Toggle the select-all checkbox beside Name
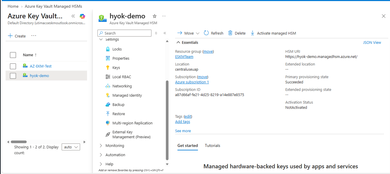390x174 pixels. pos(13,55)
